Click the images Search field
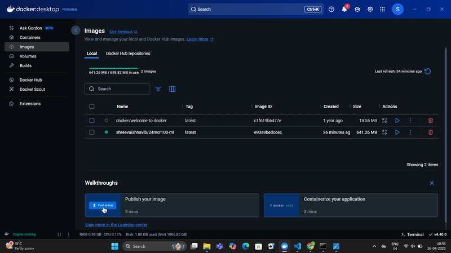451x253 pixels. pos(117,89)
